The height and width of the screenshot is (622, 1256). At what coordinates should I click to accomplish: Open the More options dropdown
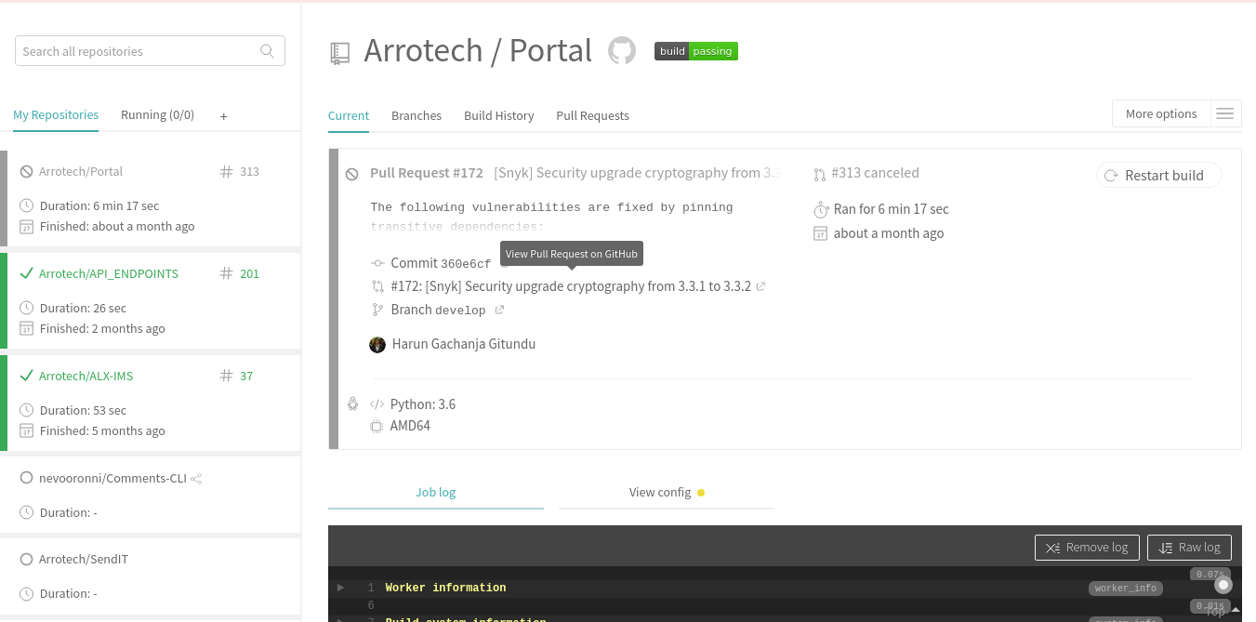1161,113
